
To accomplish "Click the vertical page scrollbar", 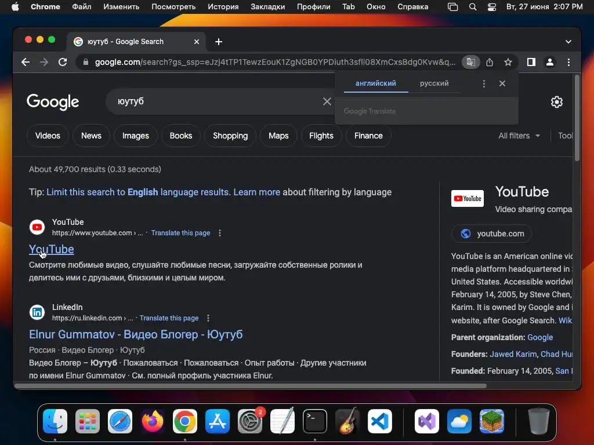I will click(577, 118).
